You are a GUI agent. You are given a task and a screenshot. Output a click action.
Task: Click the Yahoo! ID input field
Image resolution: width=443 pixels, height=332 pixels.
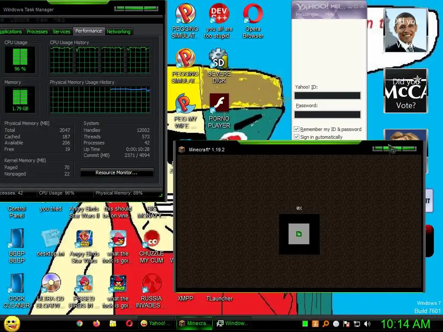tap(327, 96)
